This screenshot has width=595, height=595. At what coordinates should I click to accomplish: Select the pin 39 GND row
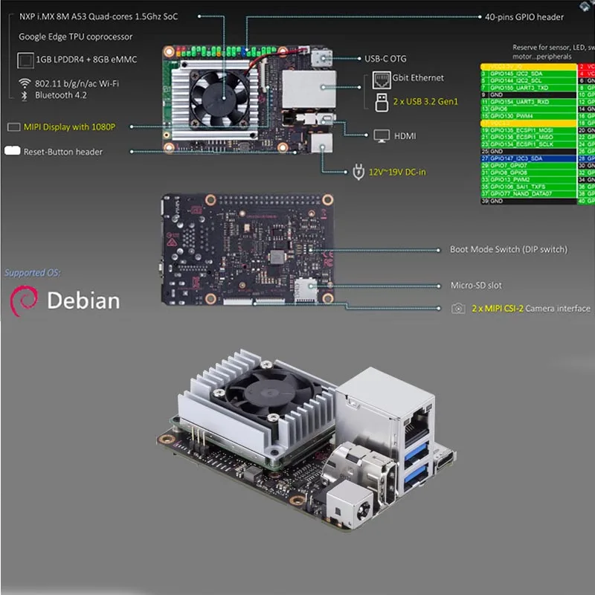pyautogui.click(x=529, y=201)
